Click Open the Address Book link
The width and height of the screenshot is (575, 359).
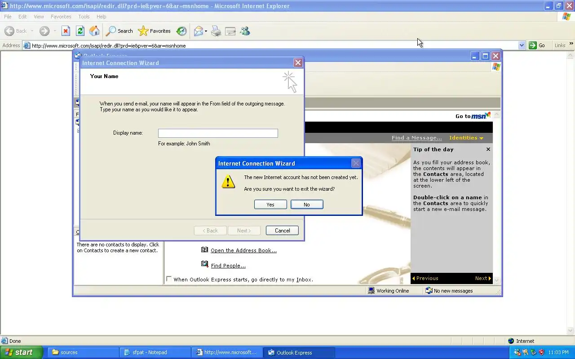pyautogui.click(x=243, y=250)
